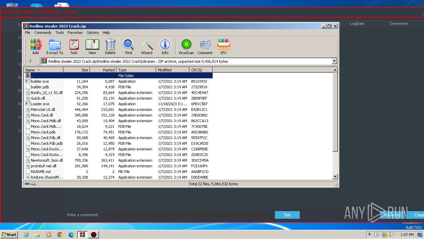
Task: Open the Options menu
Action: point(93,33)
